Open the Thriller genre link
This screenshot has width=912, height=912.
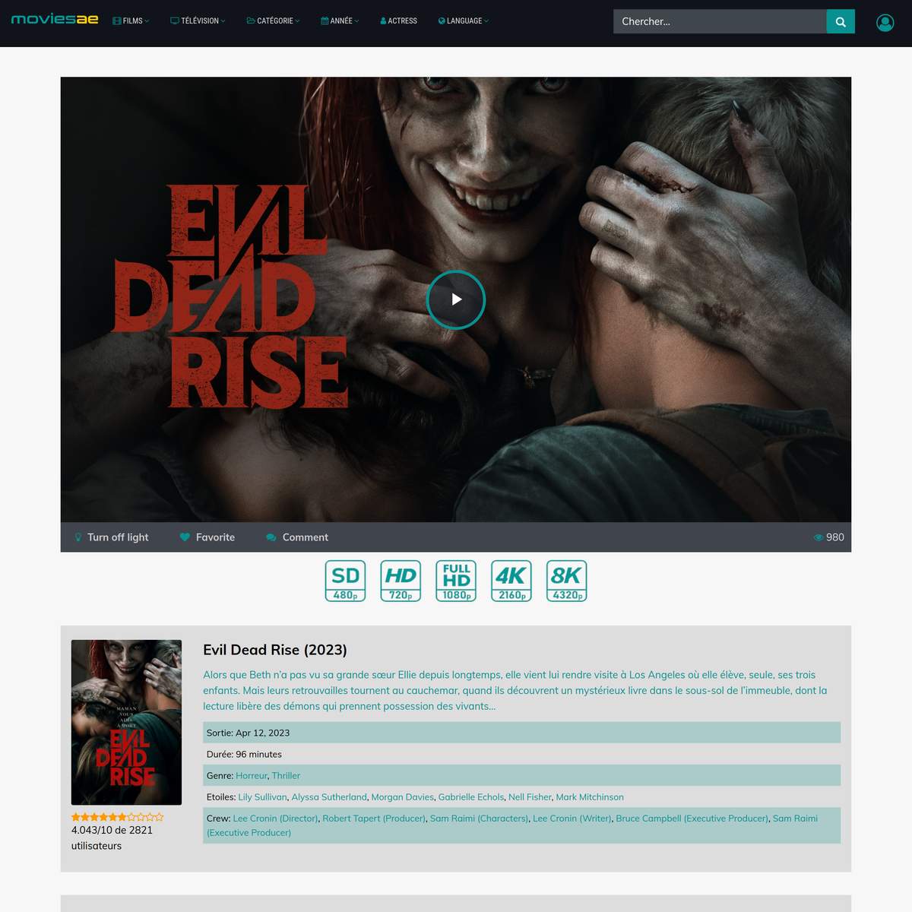(x=286, y=776)
